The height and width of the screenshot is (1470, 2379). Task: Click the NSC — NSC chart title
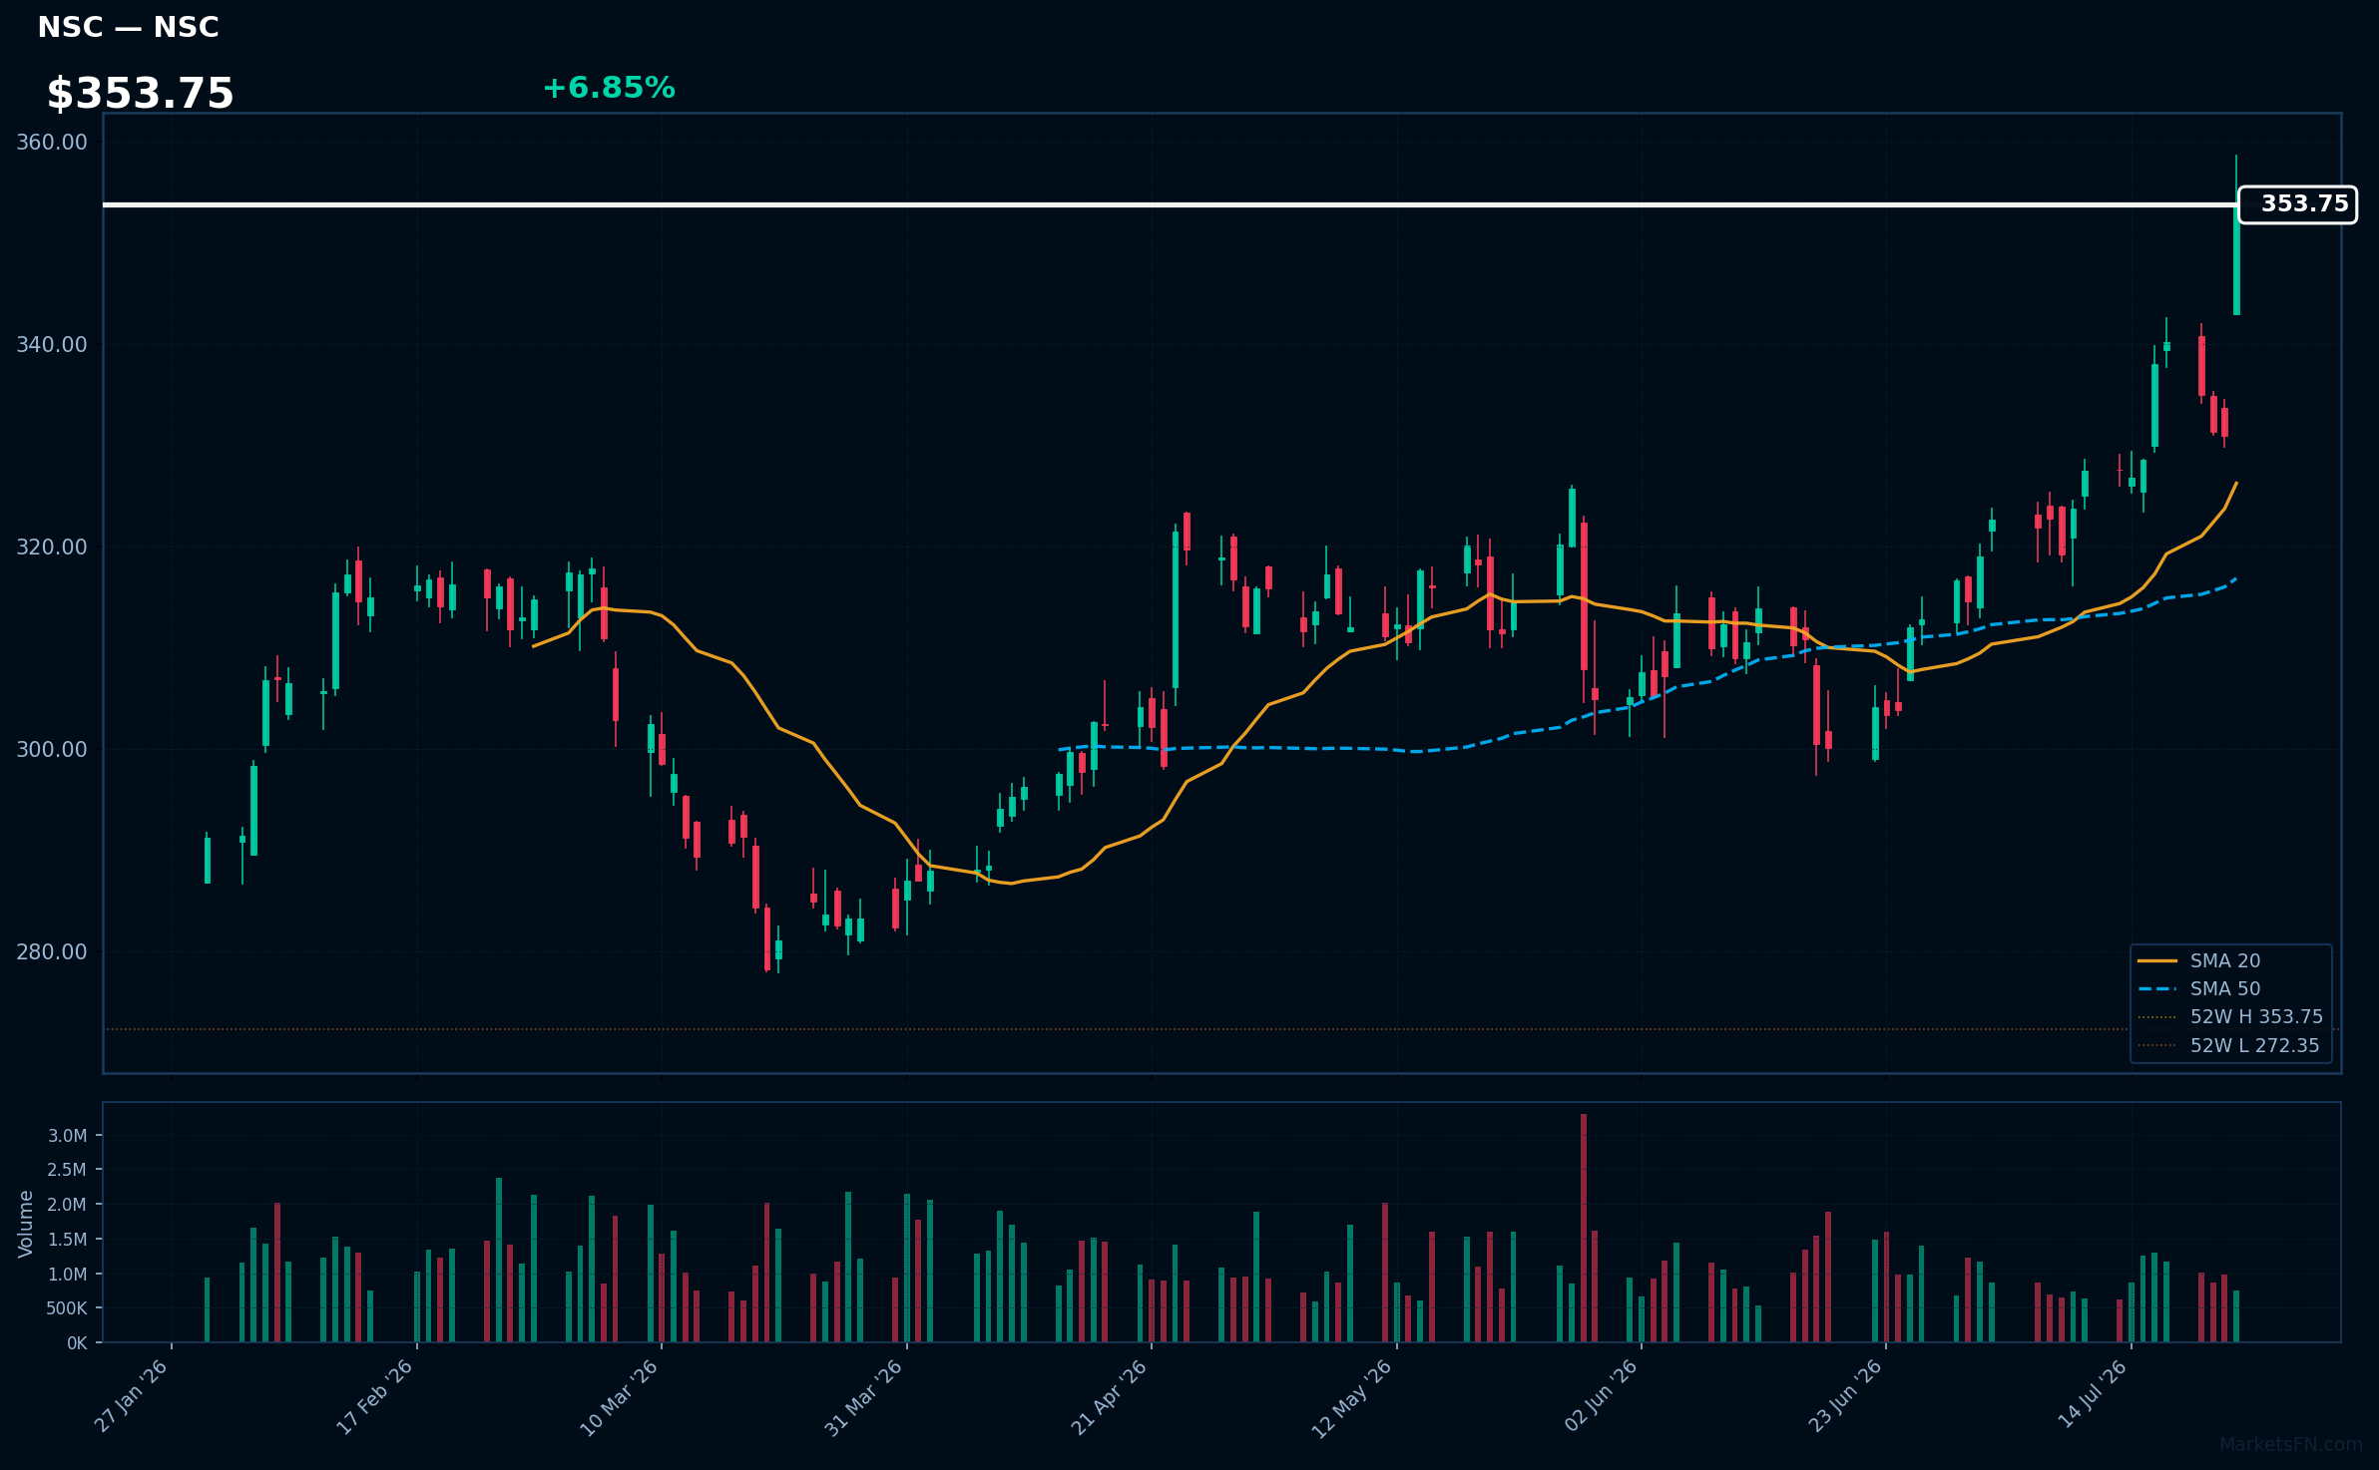(x=128, y=28)
